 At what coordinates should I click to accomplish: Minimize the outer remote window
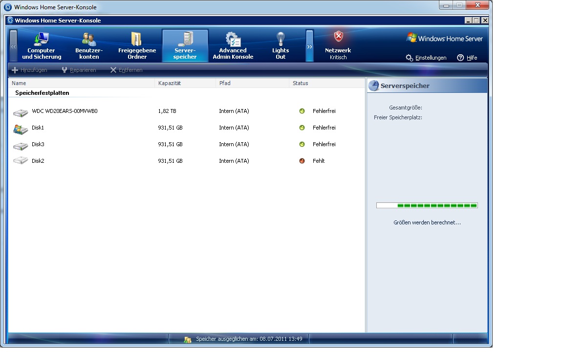446,5
